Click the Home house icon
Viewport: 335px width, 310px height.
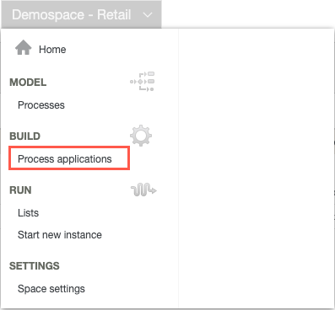coord(24,47)
